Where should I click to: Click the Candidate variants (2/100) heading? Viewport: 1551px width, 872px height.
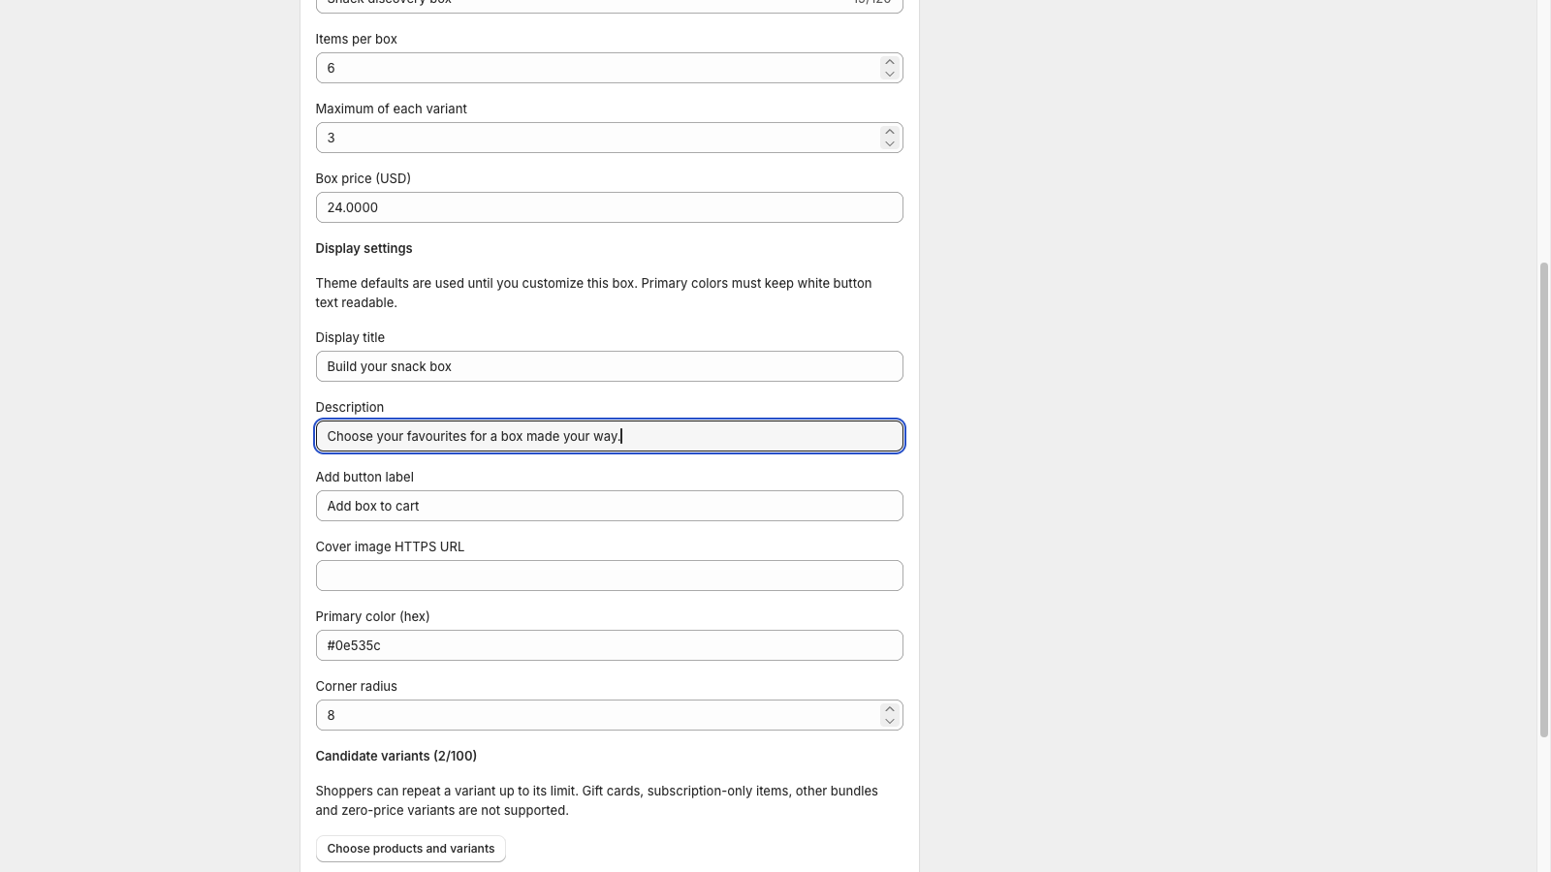(396, 756)
